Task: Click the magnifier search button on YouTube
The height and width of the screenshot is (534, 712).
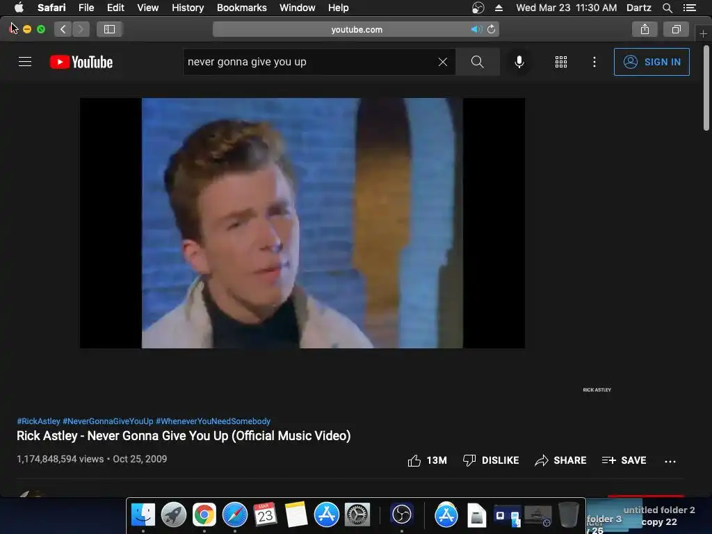Action: [477, 62]
